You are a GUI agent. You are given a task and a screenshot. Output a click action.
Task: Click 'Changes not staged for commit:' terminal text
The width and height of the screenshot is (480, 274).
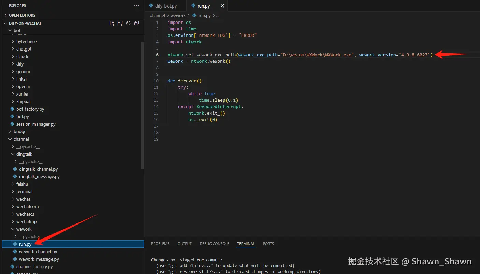click(x=187, y=260)
